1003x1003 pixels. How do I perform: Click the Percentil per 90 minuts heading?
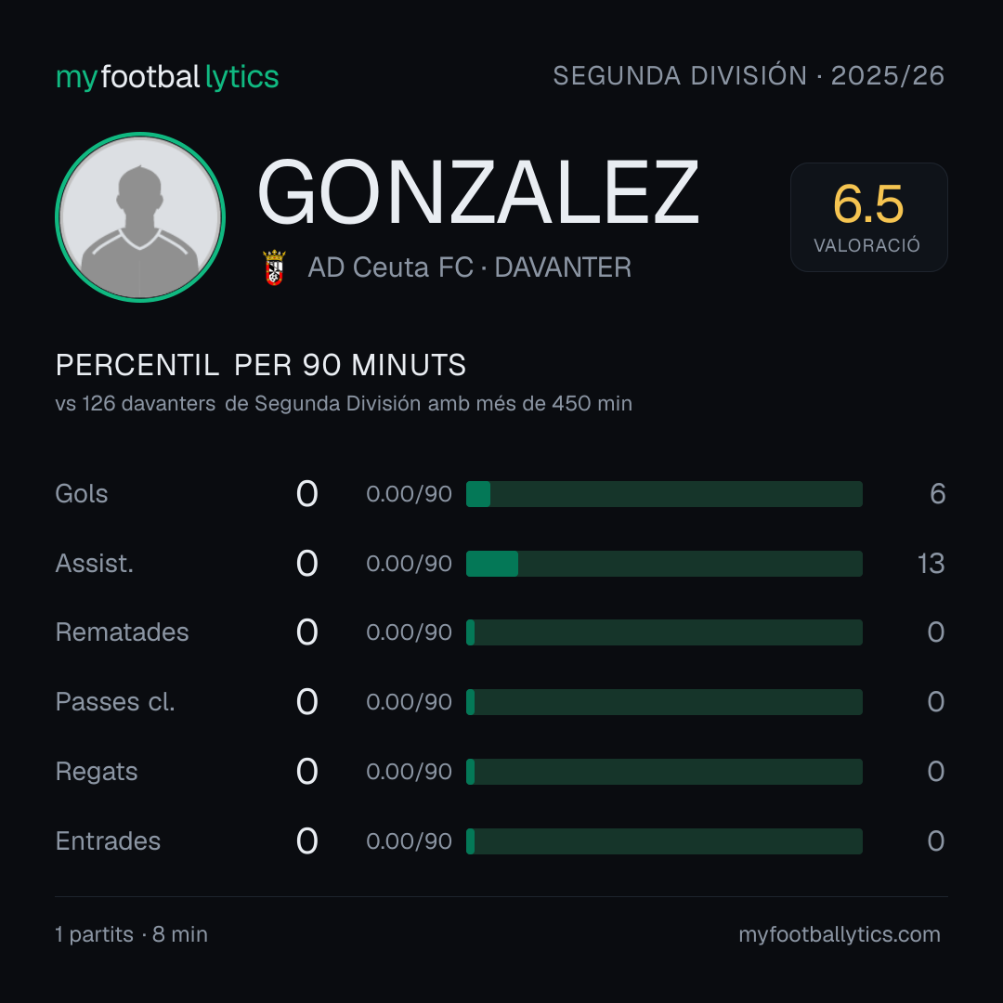pos(260,365)
